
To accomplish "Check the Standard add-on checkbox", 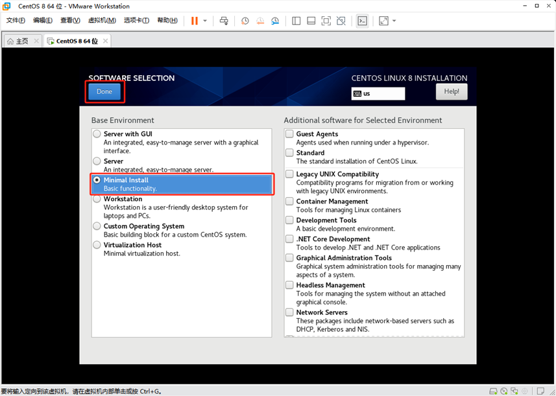I will tap(290, 153).
